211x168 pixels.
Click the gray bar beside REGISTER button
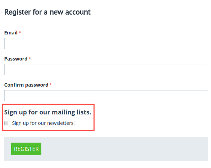tap(125, 149)
